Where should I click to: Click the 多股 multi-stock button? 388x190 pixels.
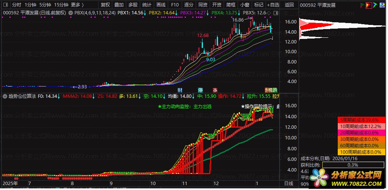[x=133, y=5]
